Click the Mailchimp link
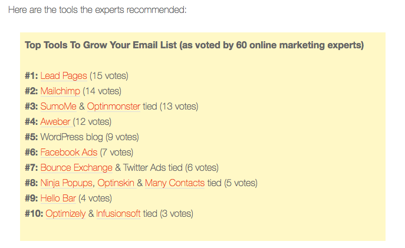405x248 pixels. pos(60,91)
